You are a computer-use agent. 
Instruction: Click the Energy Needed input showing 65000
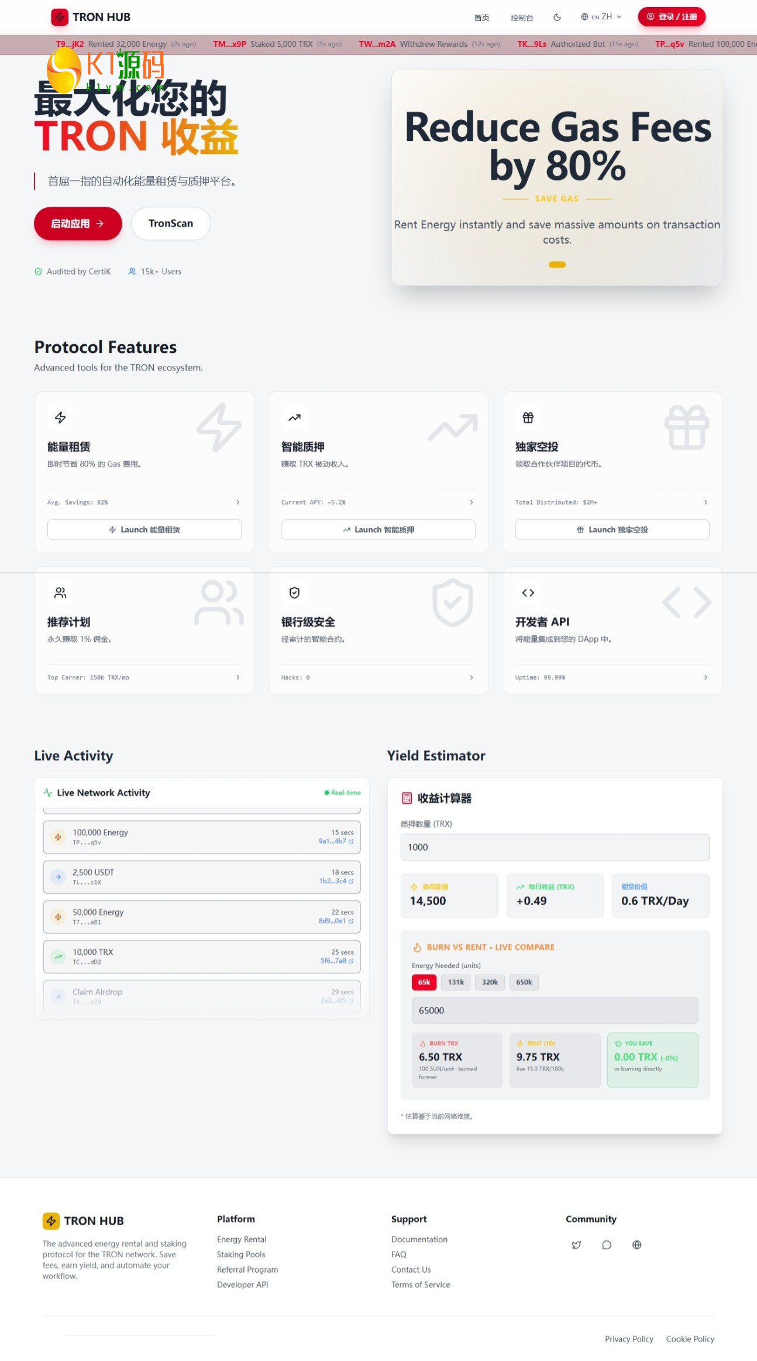point(555,1010)
